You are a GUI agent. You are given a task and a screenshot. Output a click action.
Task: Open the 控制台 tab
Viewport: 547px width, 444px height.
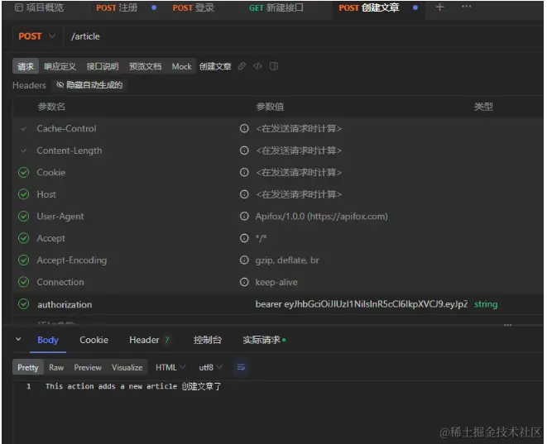(207, 340)
